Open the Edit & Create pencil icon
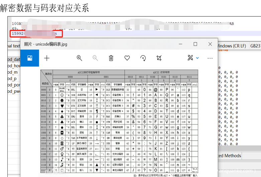The height and width of the screenshot is (177, 261). [x=190, y=58]
